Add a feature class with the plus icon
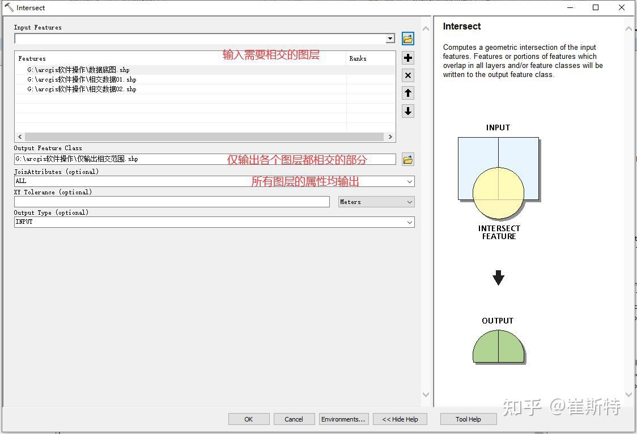The width and height of the screenshot is (637, 434). (407, 57)
